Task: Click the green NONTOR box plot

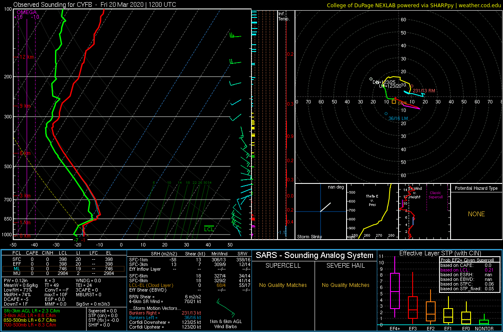Action: pos(484,319)
